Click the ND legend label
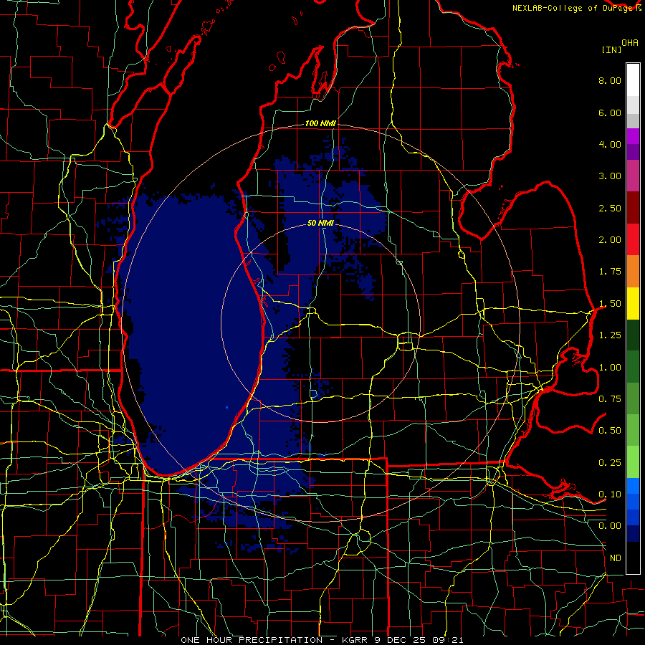The width and height of the screenshot is (645, 645). 616,558
